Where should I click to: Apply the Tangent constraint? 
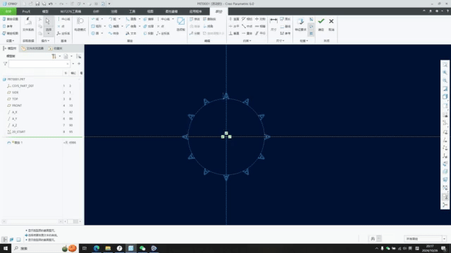coord(247,19)
